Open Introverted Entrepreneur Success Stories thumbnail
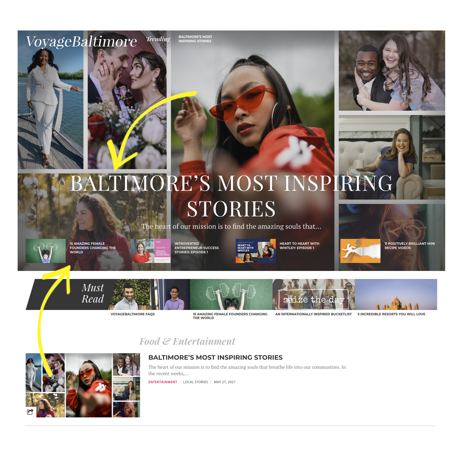 150,251
